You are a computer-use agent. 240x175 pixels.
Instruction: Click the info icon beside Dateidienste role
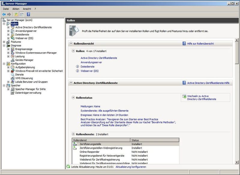pyautogui.click(x=78, y=67)
